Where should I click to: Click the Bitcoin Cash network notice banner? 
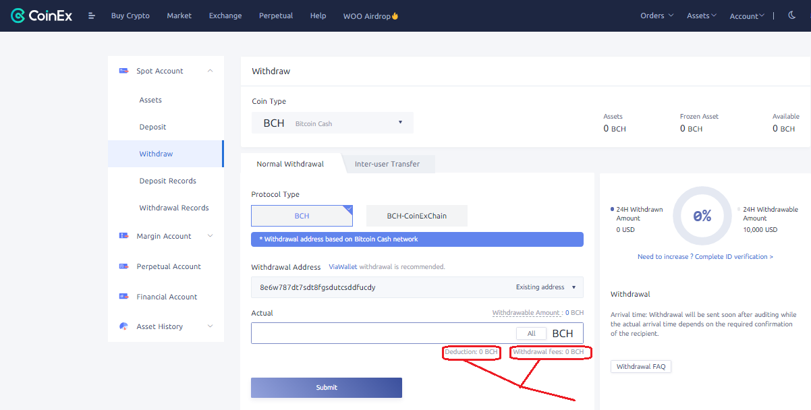coord(417,239)
